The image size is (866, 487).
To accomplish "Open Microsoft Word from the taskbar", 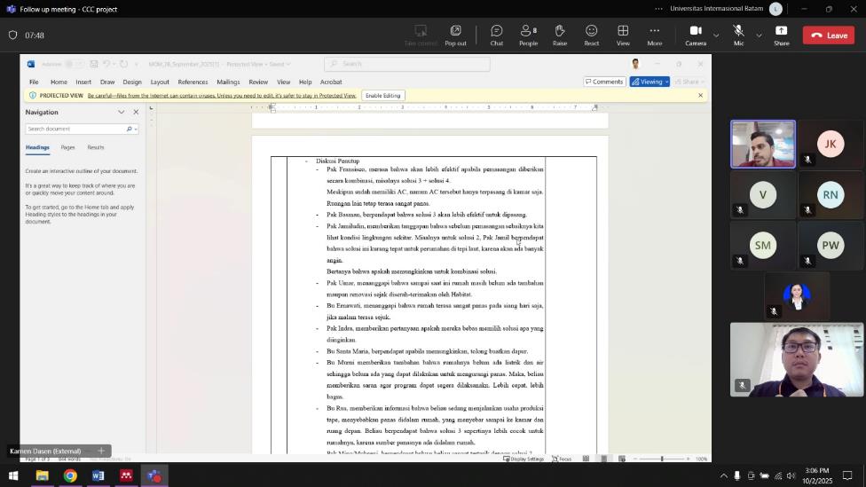I will pos(98,476).
